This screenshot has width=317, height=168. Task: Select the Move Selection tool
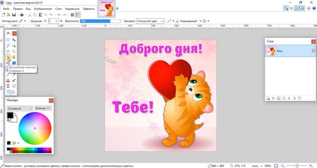(x=14, y=45)
